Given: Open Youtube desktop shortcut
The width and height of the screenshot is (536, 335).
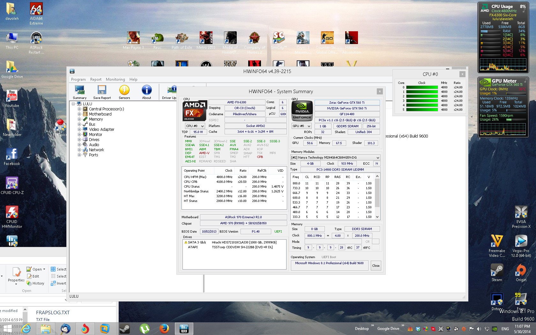Looking at the screenshot, I should pyautogui.click(x=12, y=98).
